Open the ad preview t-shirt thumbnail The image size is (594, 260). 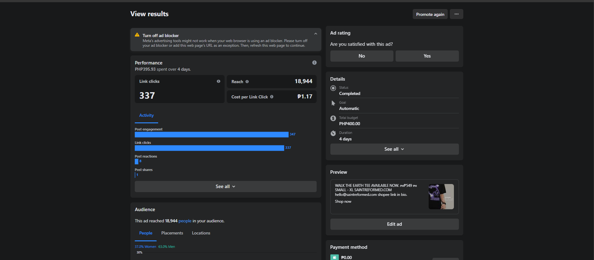441,196
